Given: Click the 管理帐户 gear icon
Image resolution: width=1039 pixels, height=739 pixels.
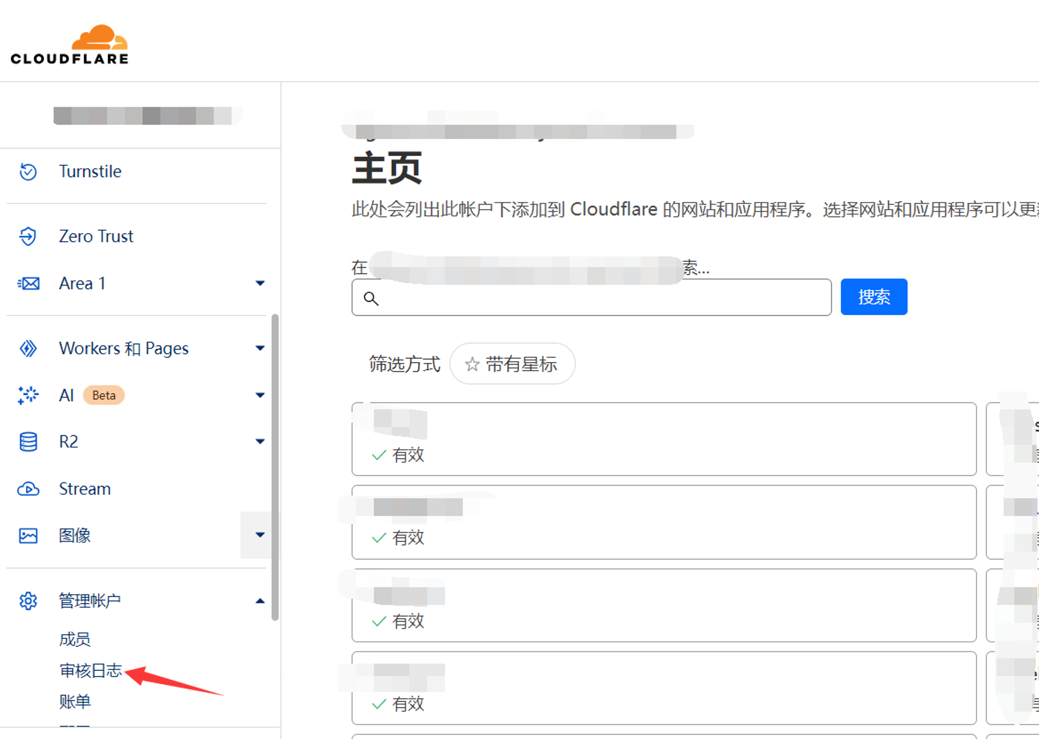Looking at the screenshot, I should pyautogui.click(x=28, y=601).
